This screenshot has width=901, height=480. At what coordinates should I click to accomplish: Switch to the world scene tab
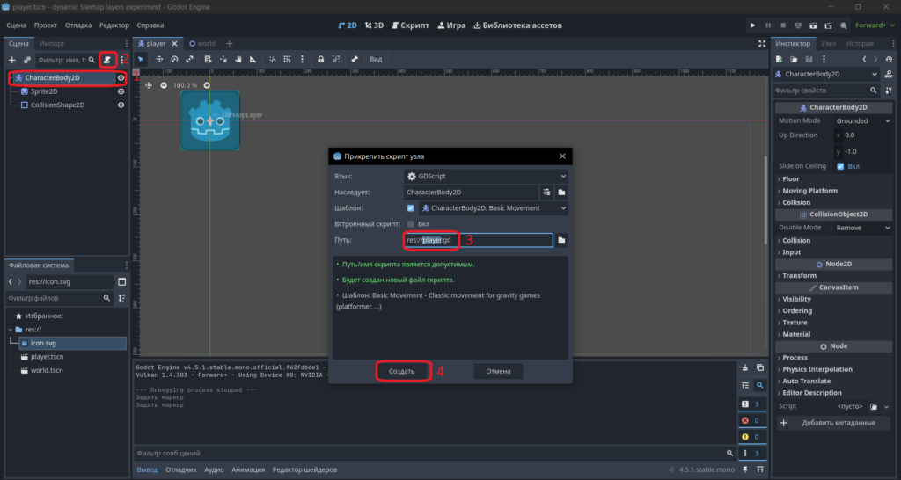[202, 44]
